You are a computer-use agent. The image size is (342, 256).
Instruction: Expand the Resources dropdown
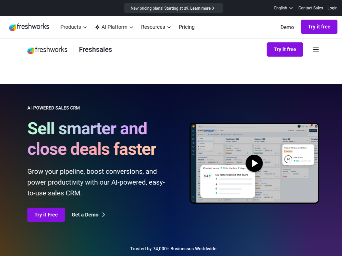pos(156,27)
